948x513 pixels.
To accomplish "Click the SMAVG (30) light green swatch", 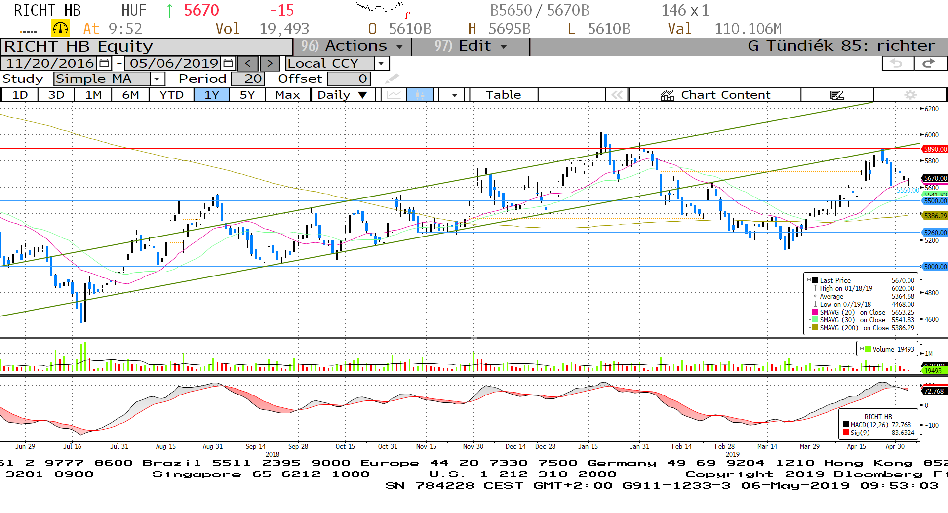I will coord(816,320).
